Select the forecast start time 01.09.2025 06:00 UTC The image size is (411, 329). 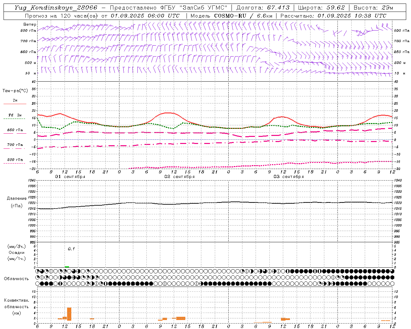pos(145,16)
